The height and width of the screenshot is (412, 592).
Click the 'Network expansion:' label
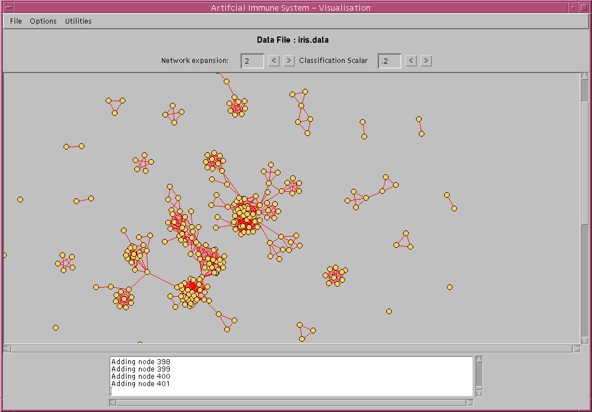coord(195,60)
